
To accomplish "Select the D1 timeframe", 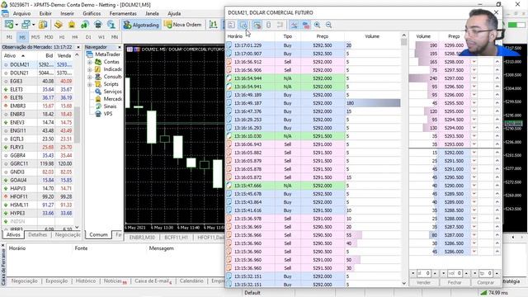I will 88,37.
